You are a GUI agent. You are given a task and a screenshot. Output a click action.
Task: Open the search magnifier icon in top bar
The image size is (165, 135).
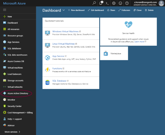pos(94,3)
